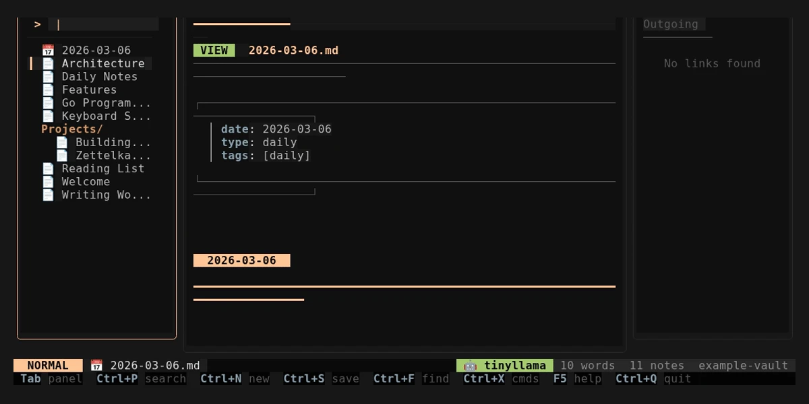Click the example-vault name
This screenshot has width=809, height=404.
(x=743, y=366)
